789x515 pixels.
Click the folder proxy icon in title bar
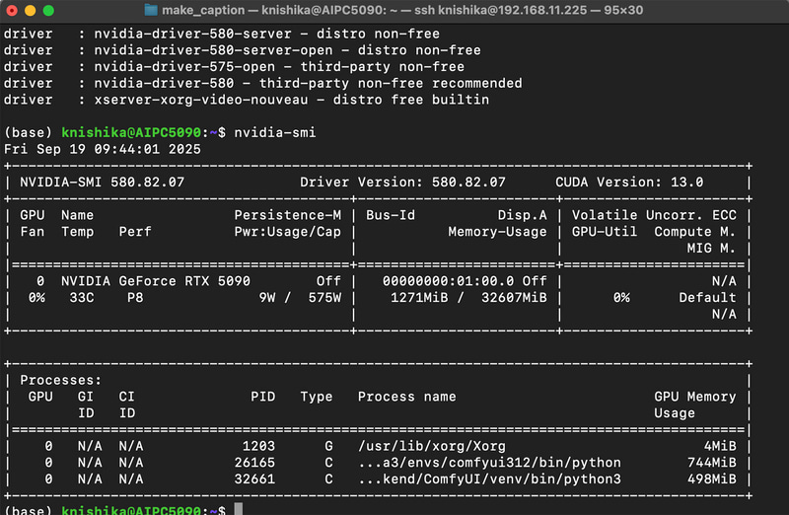pos(151,10)
